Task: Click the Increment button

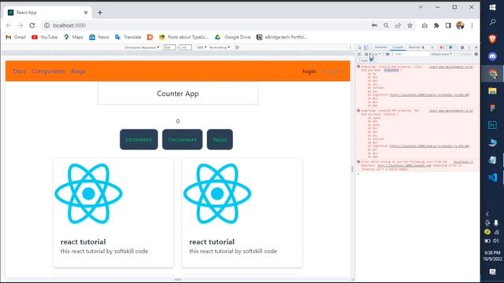Action: coord(139,140)
